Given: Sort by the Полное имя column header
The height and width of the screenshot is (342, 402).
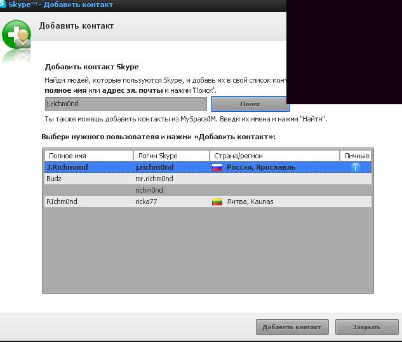Looking at the screenshot, I should point(89,156).
